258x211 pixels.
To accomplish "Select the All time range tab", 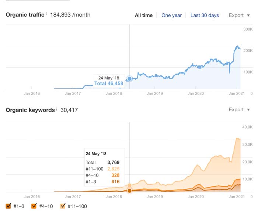I will click(x=144, y=16).
